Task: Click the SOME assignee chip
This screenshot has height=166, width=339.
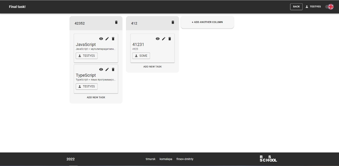Action: point(141,56)
